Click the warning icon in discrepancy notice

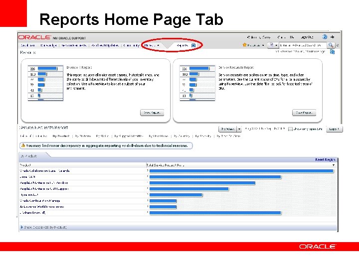23,145
